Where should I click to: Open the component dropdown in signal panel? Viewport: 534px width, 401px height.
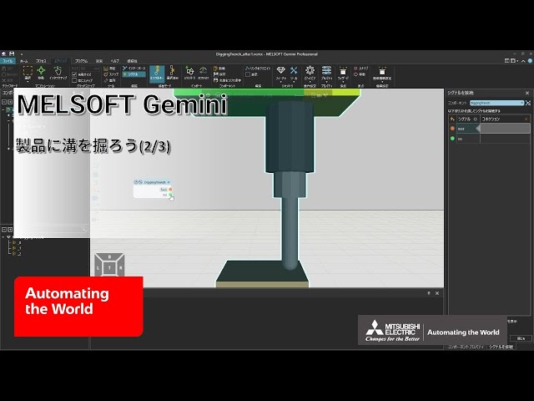[x=497, y=103]
